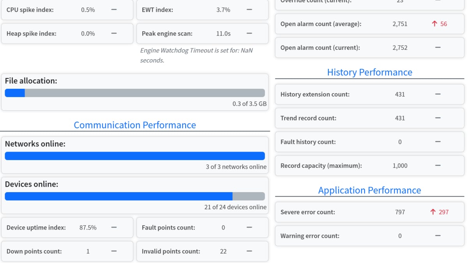Select the Record capacity (maximum) value 1,000

pos(400,166)
